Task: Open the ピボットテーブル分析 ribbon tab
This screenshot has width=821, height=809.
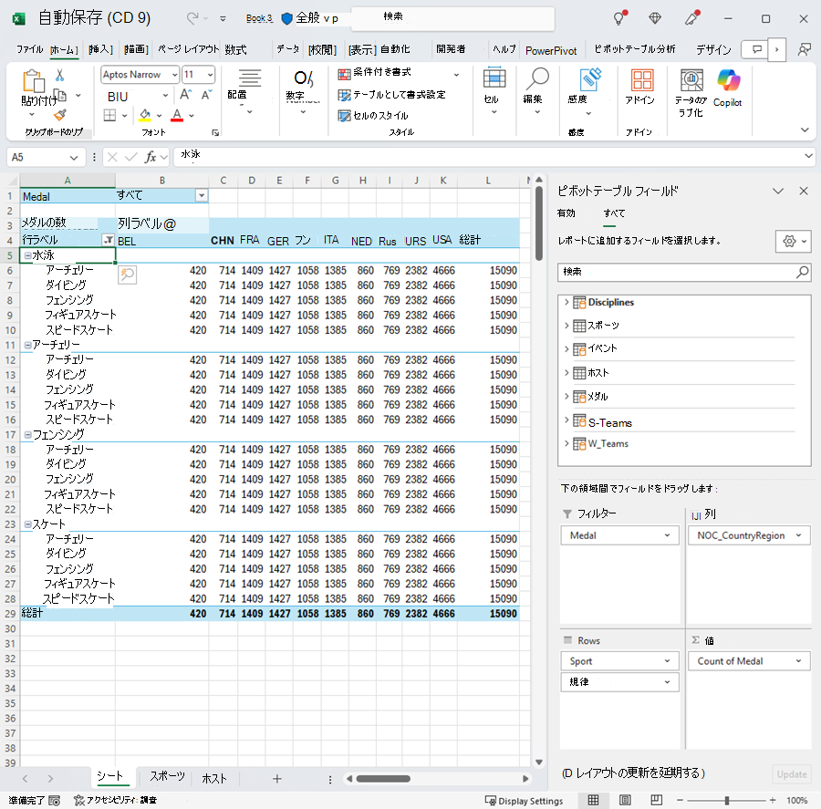Action: click(x=635, y=50)
